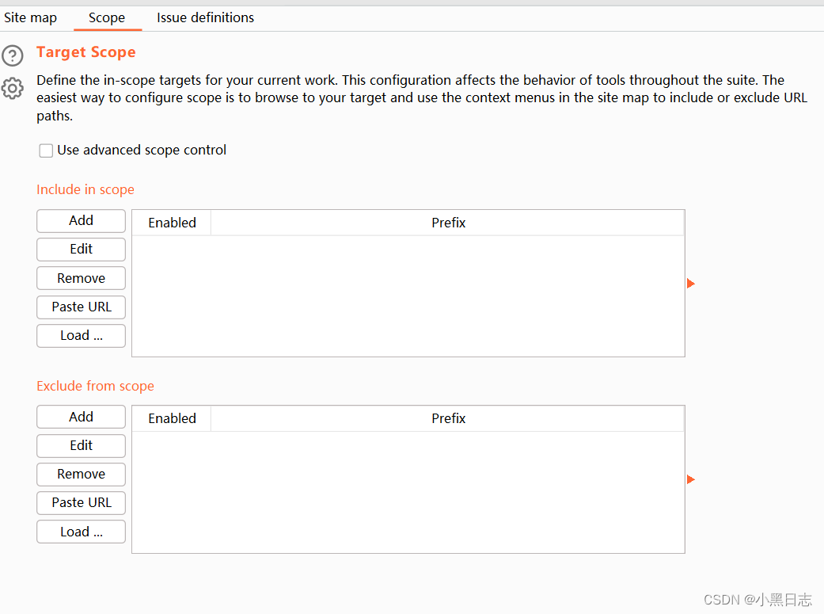Remove selected Exclude from scope entry

tap(81, 474)
